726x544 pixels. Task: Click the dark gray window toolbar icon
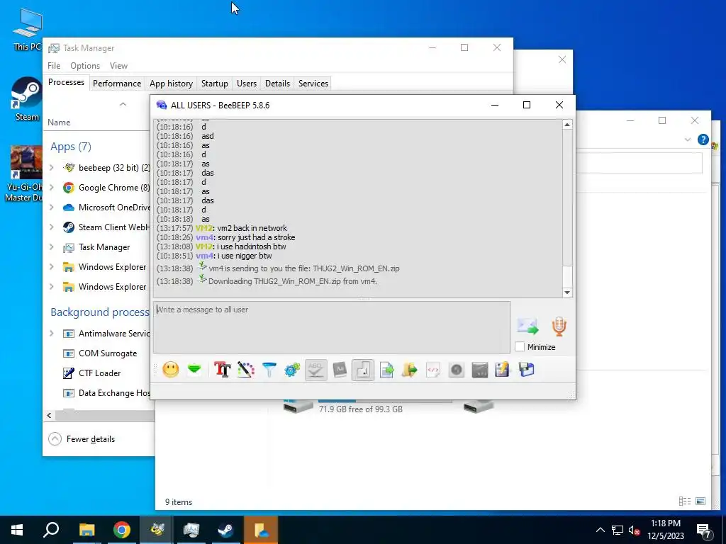480,370
